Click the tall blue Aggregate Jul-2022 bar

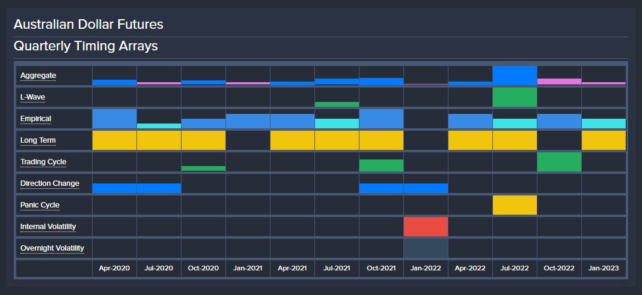tap(515, 76)
